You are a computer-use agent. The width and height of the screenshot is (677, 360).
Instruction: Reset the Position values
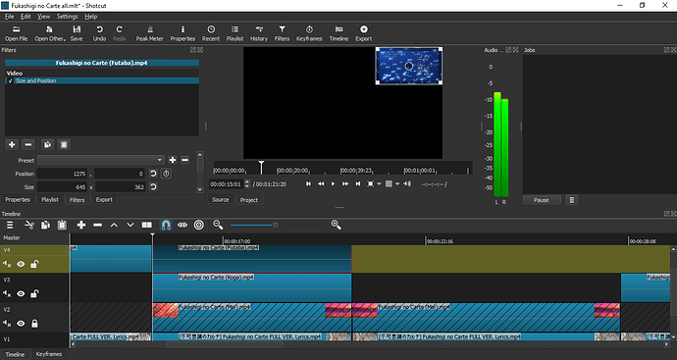(x=153, y=174)
